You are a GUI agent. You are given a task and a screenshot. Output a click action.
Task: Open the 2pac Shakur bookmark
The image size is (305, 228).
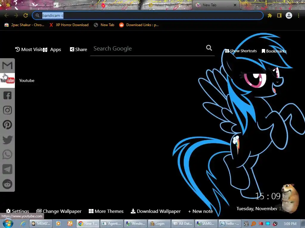24,25
